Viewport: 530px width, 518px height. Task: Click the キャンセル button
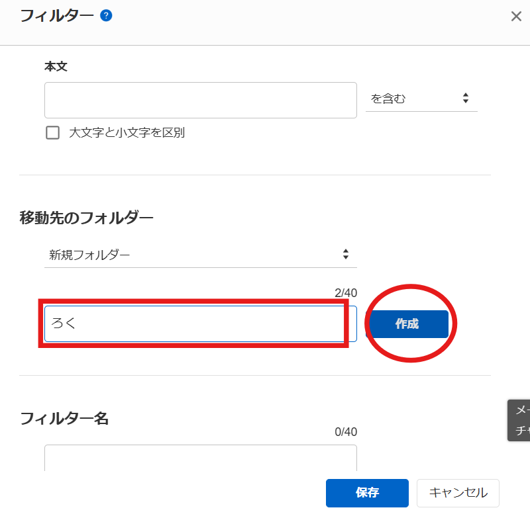tap(458, 493)
